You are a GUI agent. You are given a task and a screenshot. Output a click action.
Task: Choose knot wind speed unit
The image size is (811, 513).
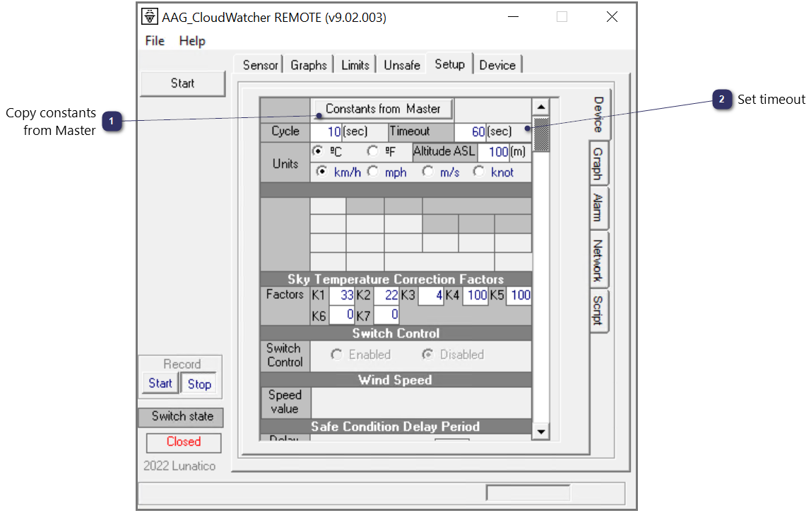pyautogui.click(x=478, y=171)
